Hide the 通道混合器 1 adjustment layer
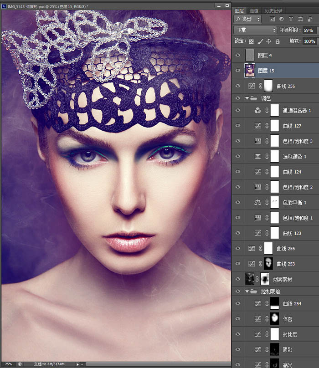The image size is (319, 368). [237, 110]
